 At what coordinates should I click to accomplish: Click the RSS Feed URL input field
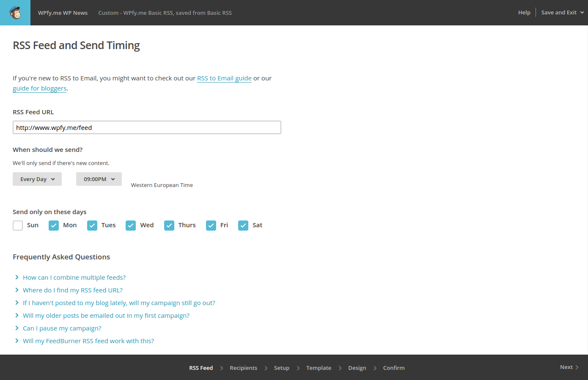(x=147, y=128)
